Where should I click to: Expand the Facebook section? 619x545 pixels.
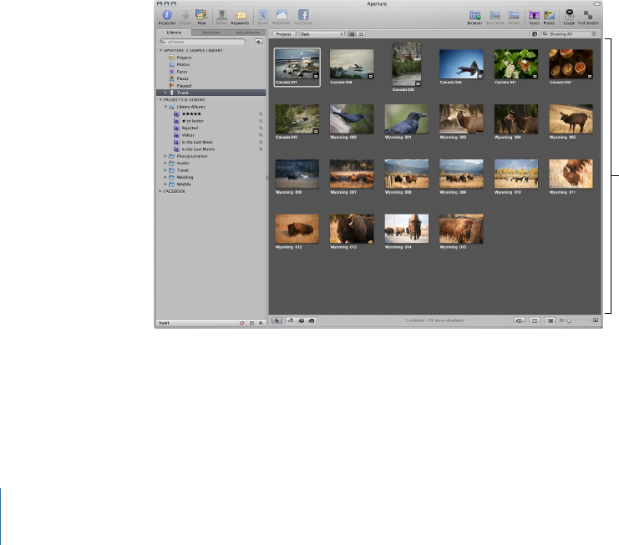click(x=160, y=191)
